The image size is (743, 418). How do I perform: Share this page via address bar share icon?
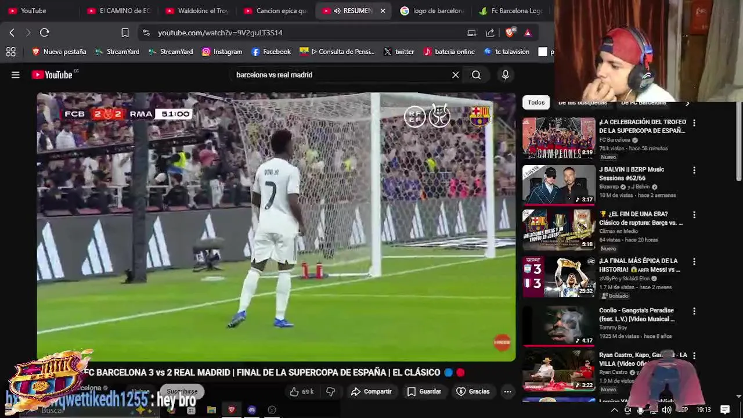point(490,33)
